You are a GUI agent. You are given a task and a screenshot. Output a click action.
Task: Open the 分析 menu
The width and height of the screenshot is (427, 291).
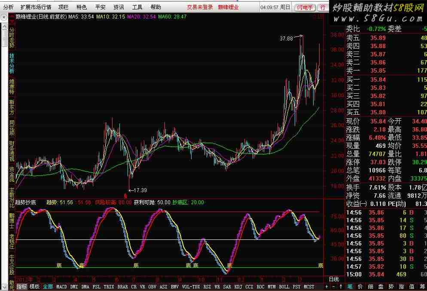pyautogui.click(x=8, y=7)
